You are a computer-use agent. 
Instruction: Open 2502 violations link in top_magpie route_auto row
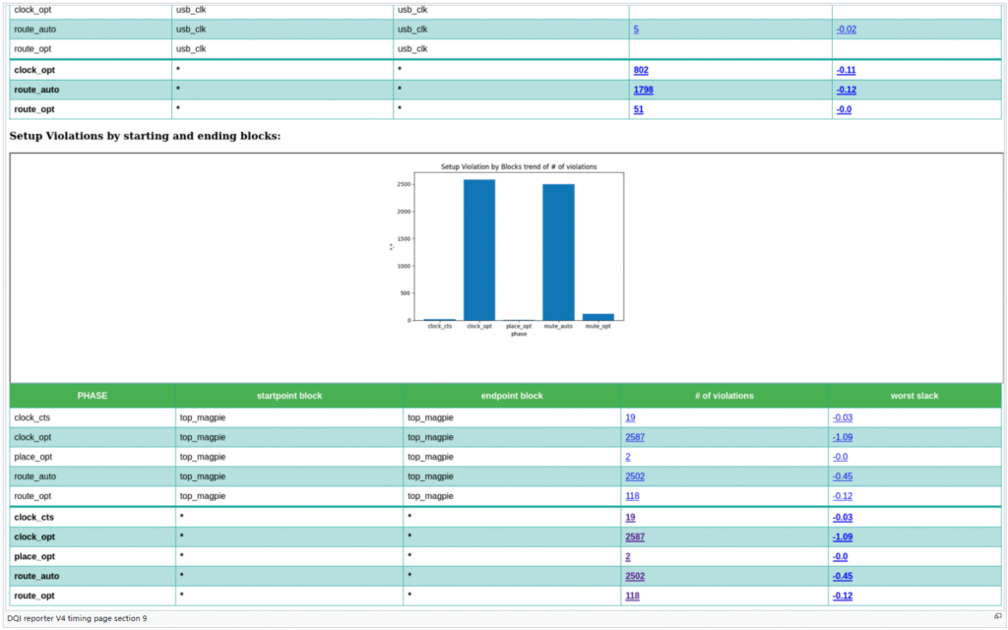pyautogui.click(x=635, y=476)
